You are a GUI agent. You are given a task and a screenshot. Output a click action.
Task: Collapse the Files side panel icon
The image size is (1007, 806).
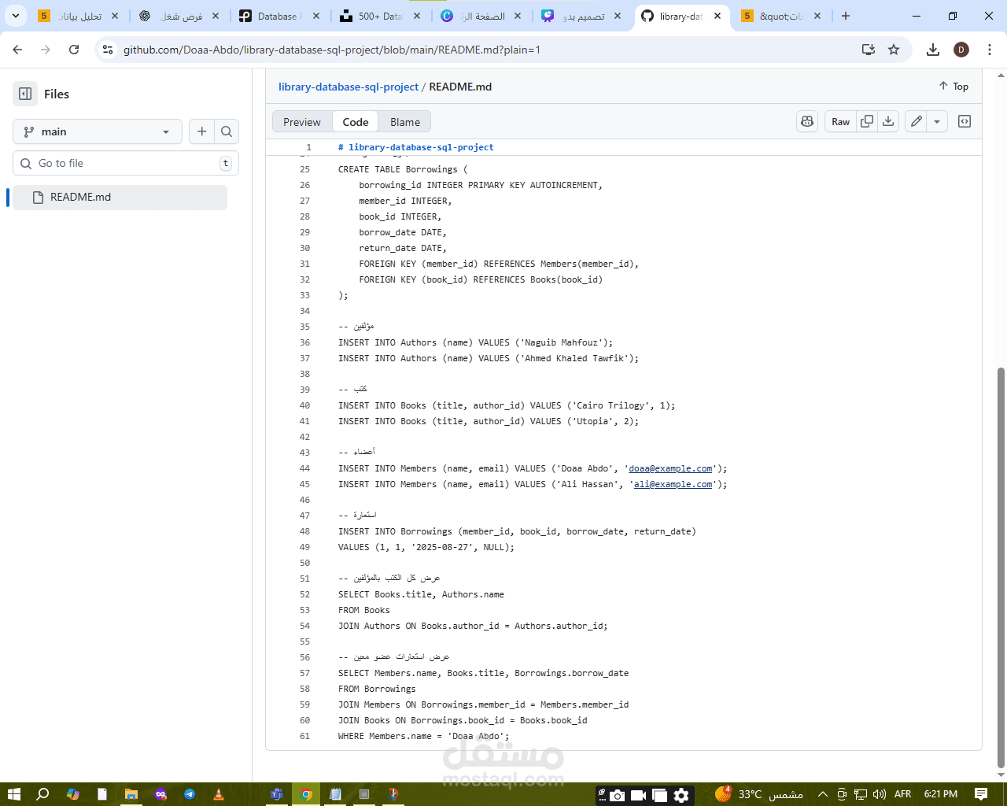coord(25,94)
